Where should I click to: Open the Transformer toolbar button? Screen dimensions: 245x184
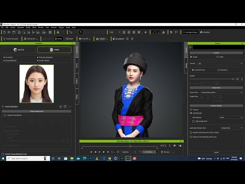[x=31, y=39]
